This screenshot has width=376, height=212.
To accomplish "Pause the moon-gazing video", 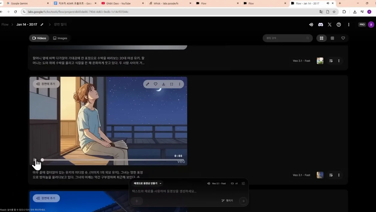I will click(35, 160).
